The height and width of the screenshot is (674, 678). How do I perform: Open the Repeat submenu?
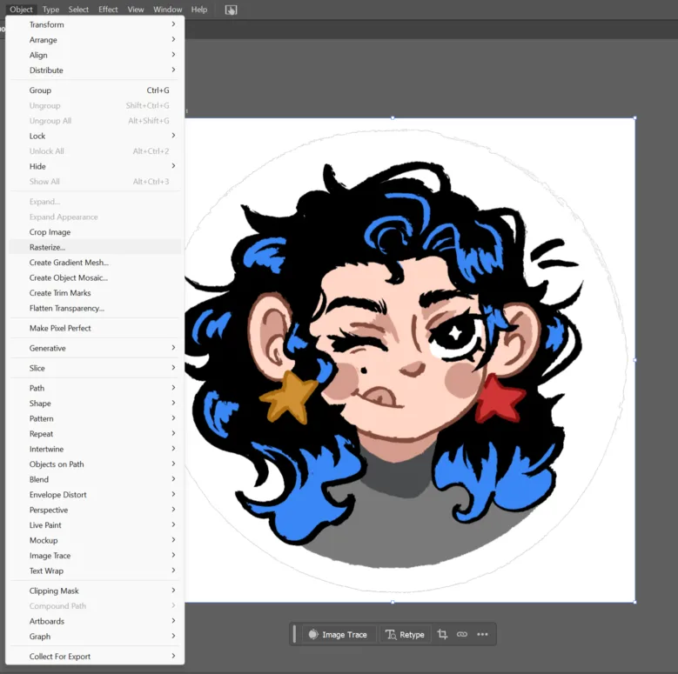[x=95, y=434]
